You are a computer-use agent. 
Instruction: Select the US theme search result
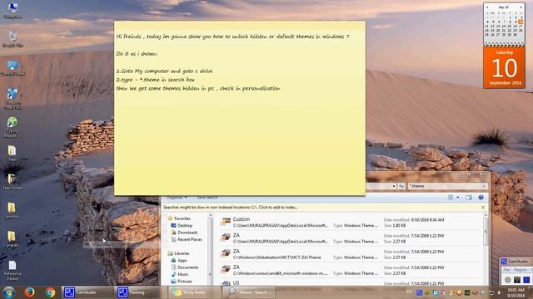(x=350, y=282)
